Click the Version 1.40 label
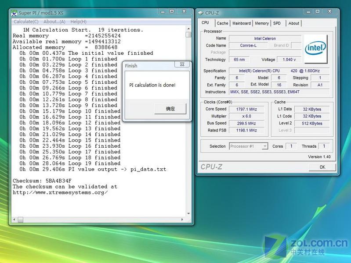The height and width of the screenshot is (263, 351). pyautogui.click(x=319, y=157)
